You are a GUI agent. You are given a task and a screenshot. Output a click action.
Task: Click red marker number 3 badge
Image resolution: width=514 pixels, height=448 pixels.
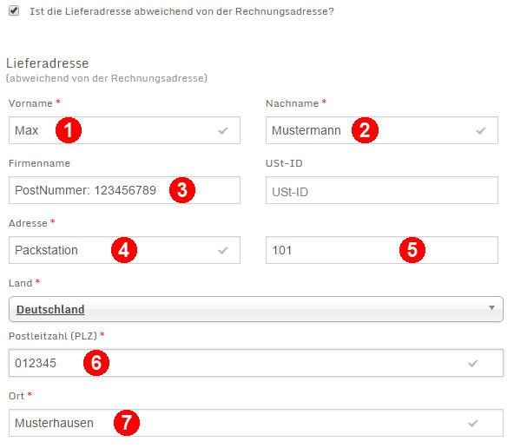(x=182, y=190)
